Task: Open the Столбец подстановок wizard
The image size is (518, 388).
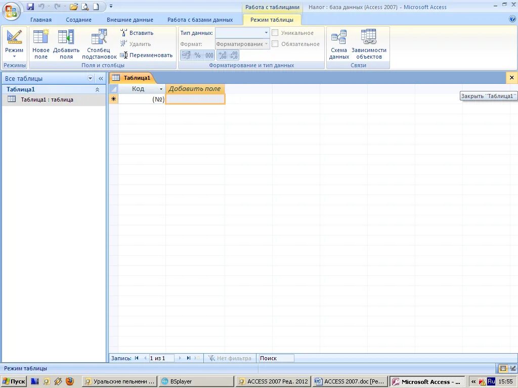Action: [99, 44]
